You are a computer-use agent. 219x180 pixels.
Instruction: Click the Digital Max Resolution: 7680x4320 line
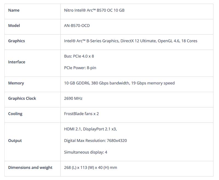tap(96, 141)
